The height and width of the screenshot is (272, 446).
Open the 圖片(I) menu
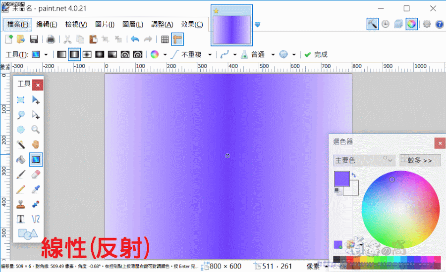pos(105,24)
